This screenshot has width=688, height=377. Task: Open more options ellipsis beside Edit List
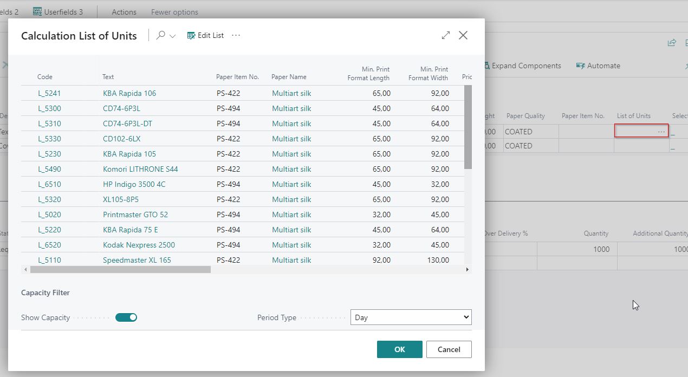click(x=236, y=35)
